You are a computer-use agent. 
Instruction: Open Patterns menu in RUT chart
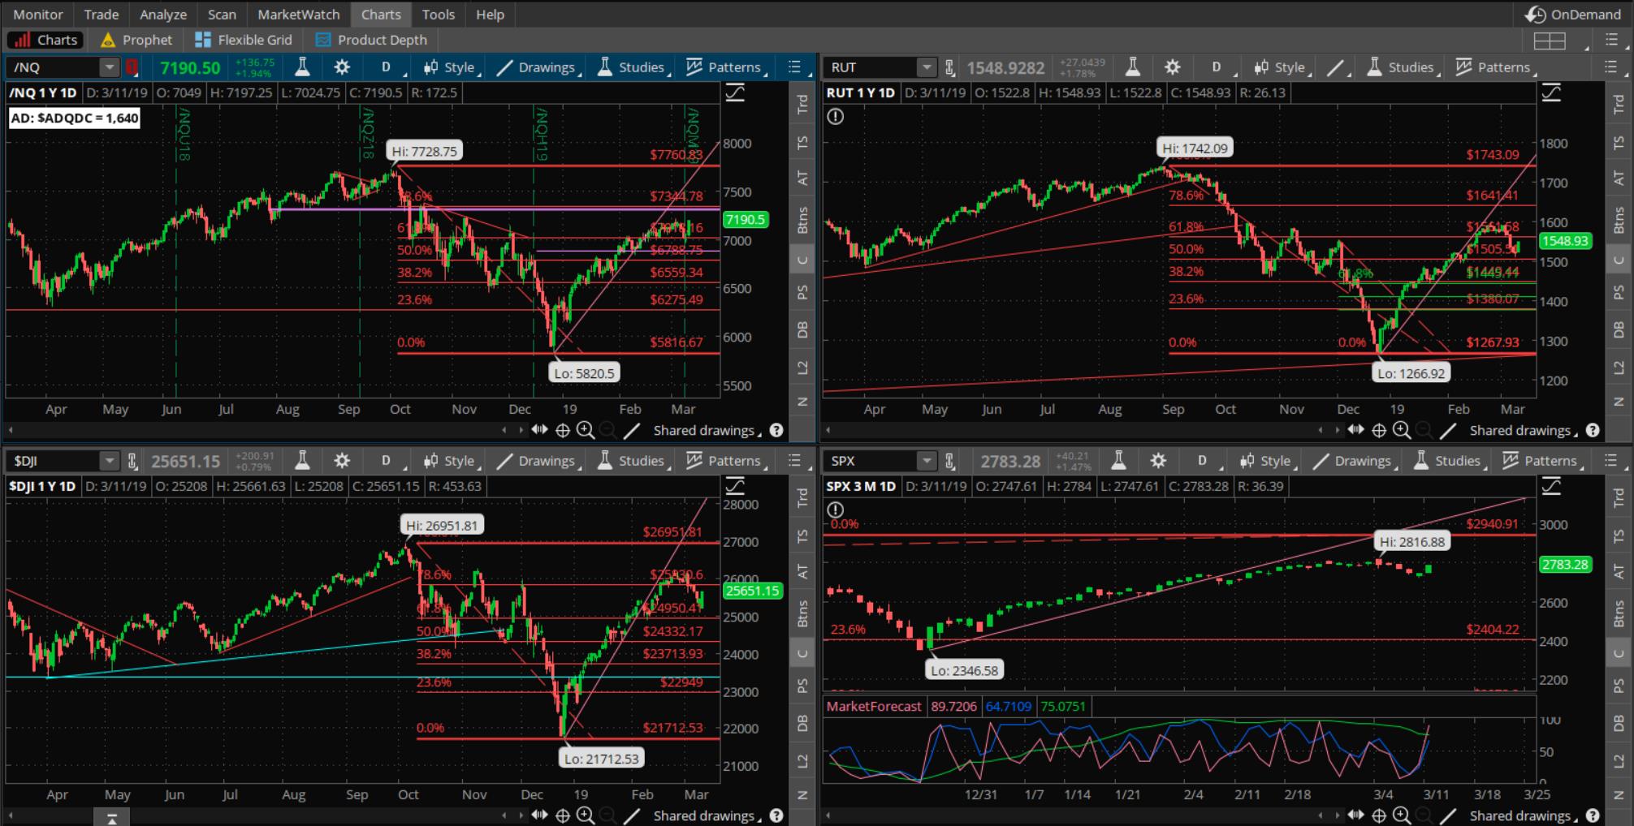pyautogui.click(x=1494, y=67)
